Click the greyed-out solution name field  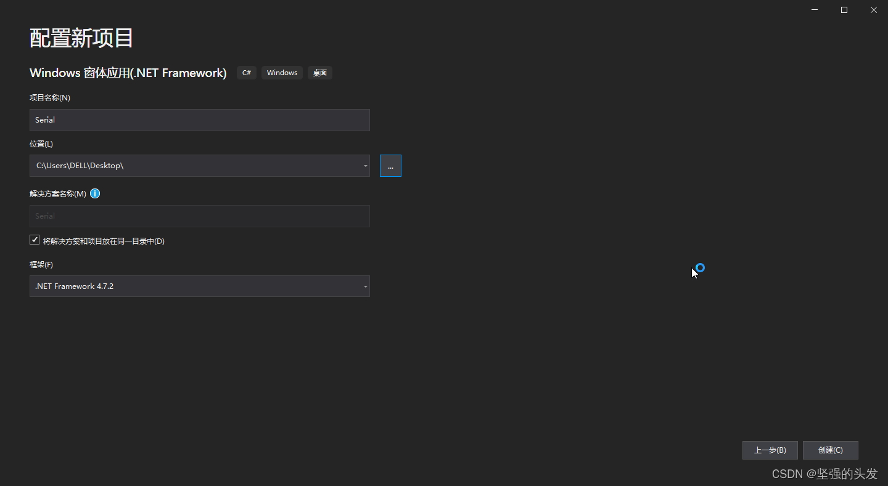pos(200,216)
